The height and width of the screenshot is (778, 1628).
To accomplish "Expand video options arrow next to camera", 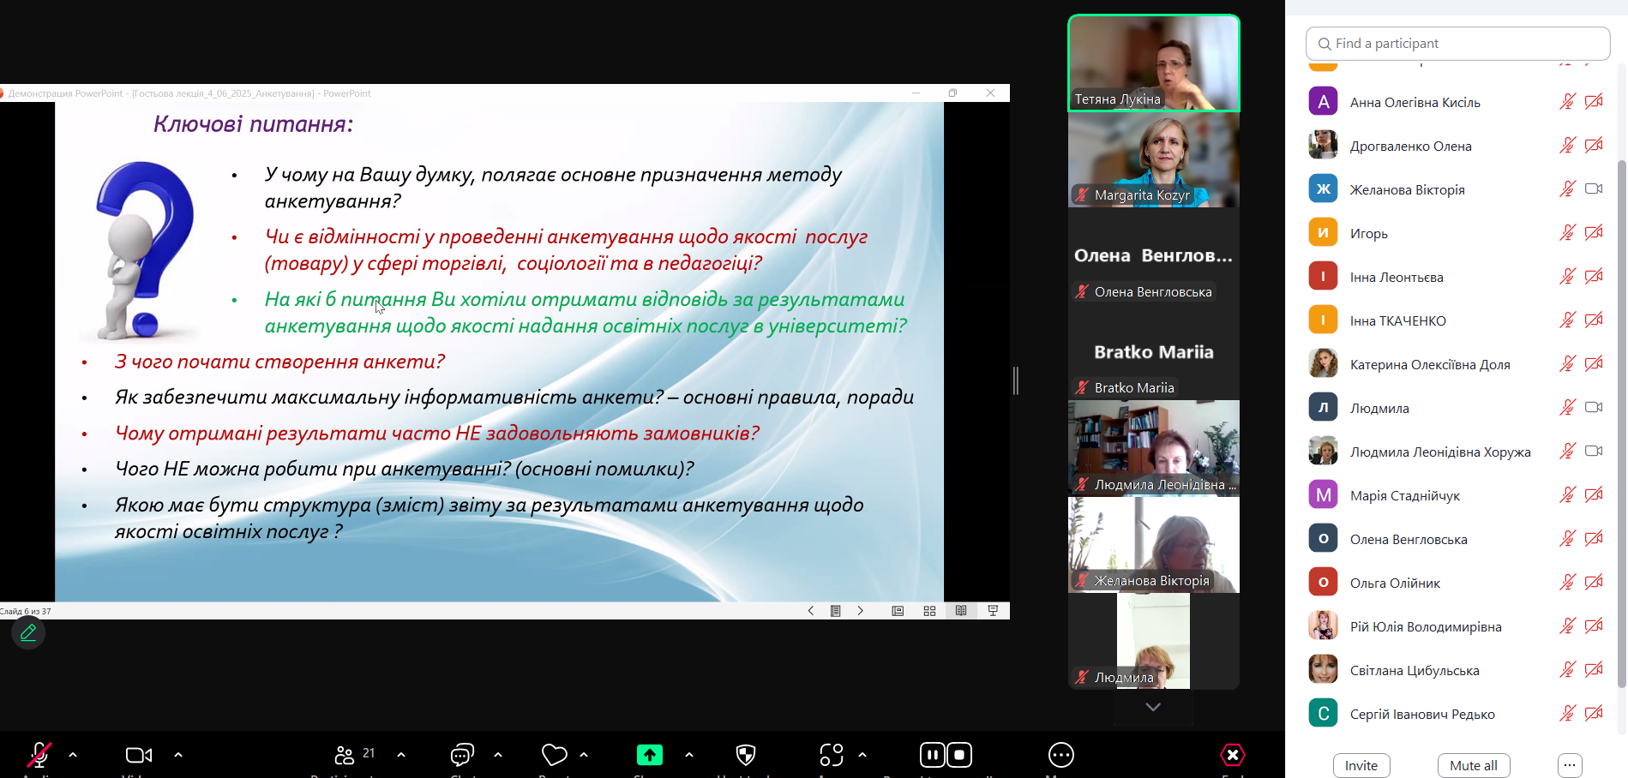I will [x=178, y=755].
